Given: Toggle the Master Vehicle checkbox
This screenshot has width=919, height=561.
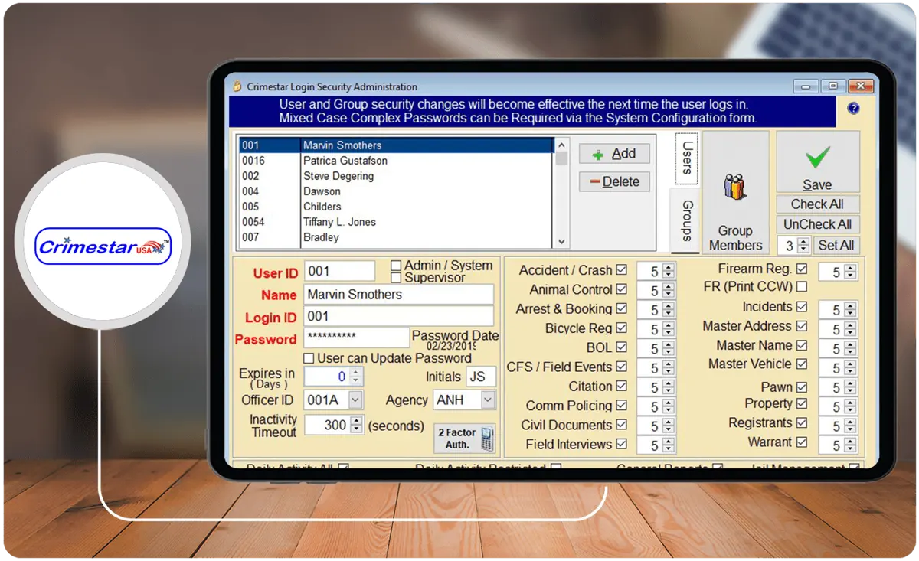Looking at the screenshot, I should point(802,364).
